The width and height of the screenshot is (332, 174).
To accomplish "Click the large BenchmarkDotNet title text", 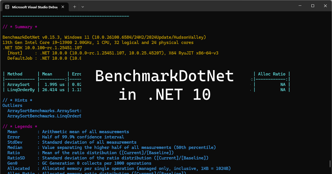I will pyautogui.click(x=164, y=76).
